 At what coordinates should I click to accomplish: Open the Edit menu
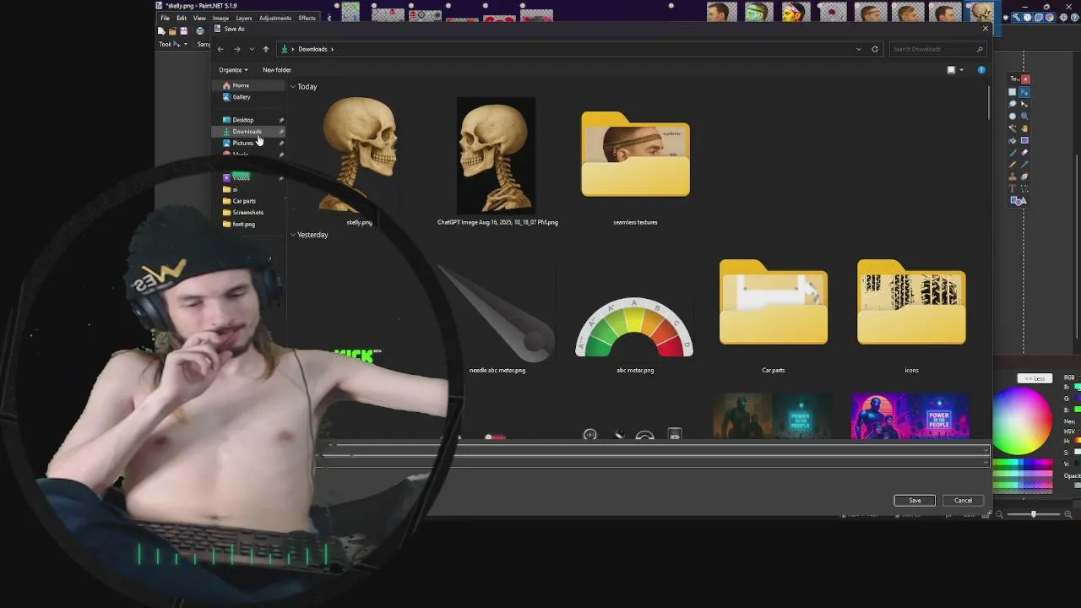pyautogui.click(x=182, y=18)
